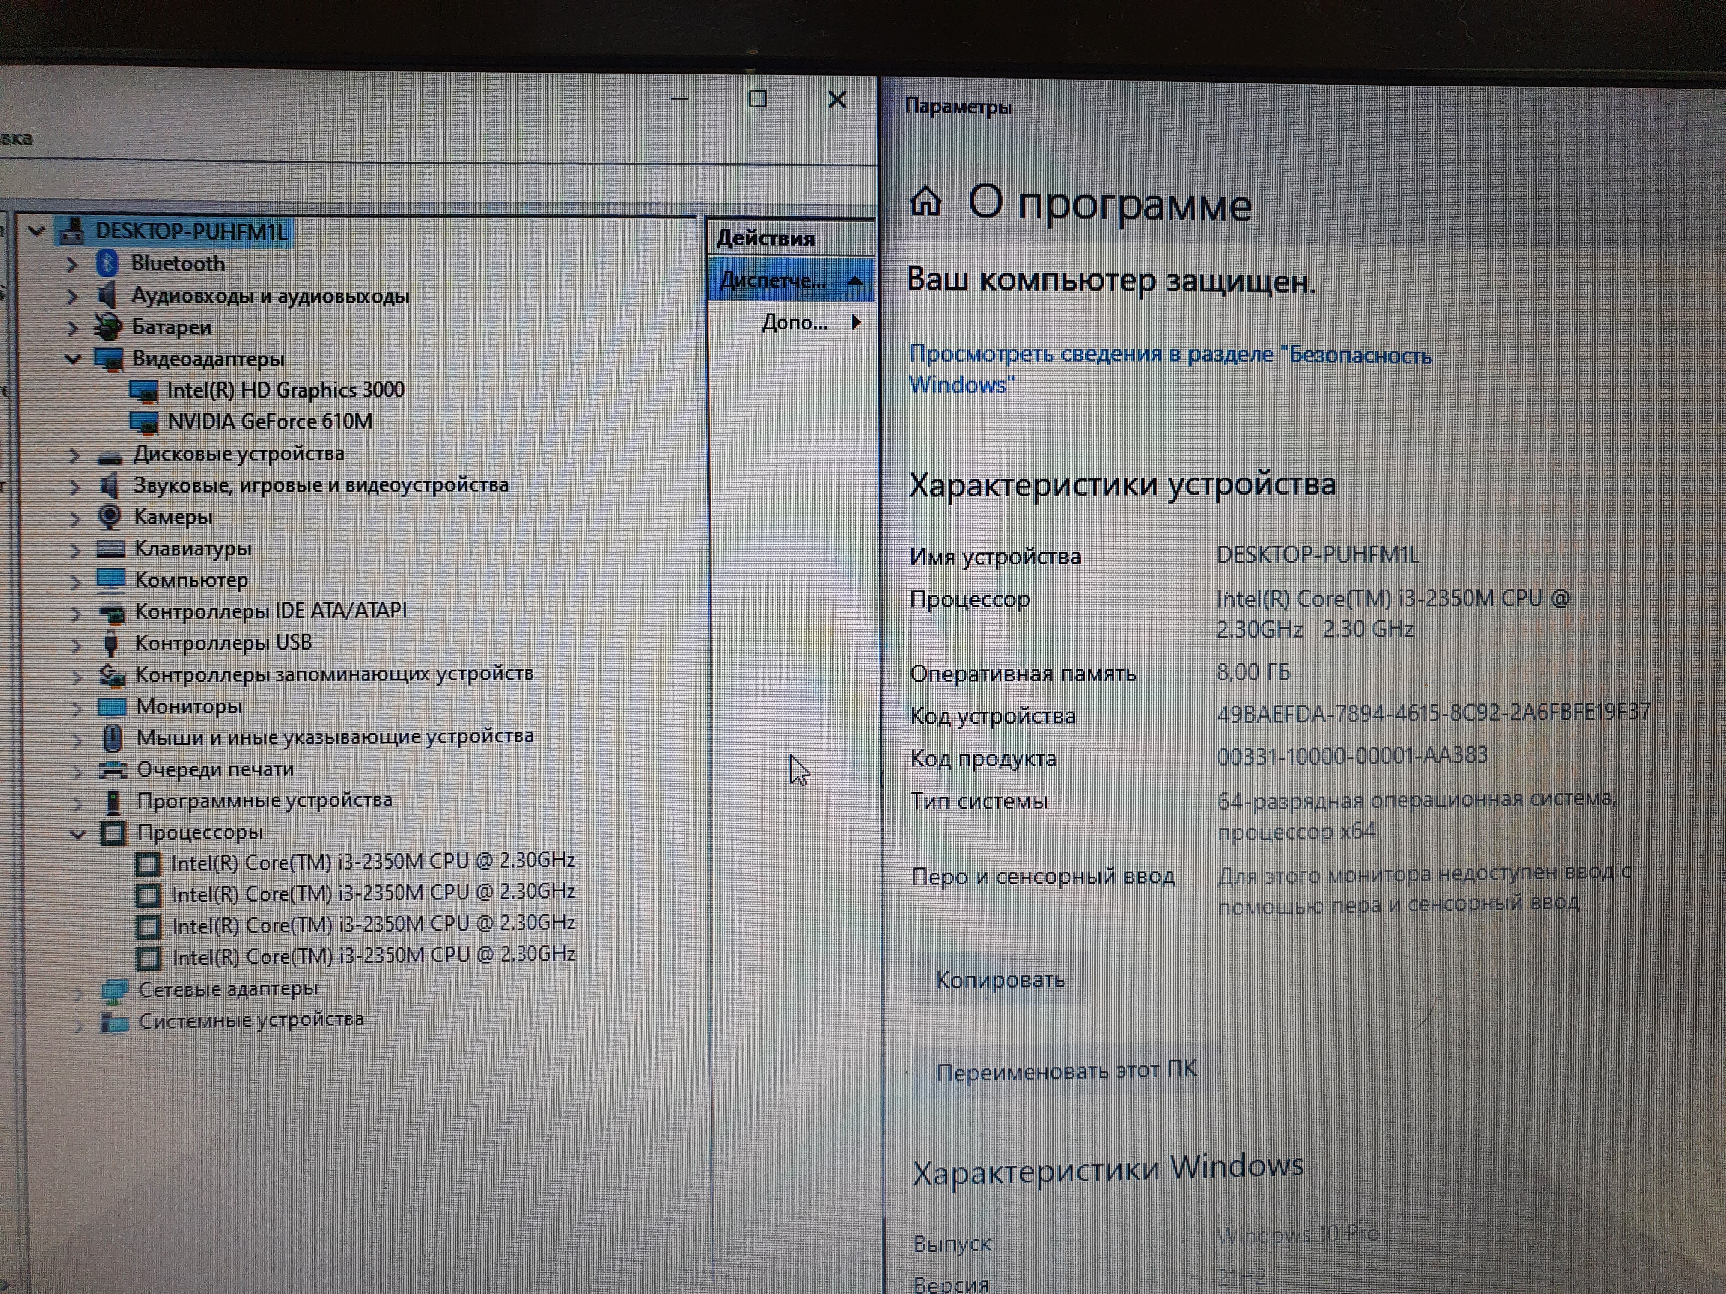
Task: Select the second Intel Core i3-2350M processor entry
Action: coord(373,893)
